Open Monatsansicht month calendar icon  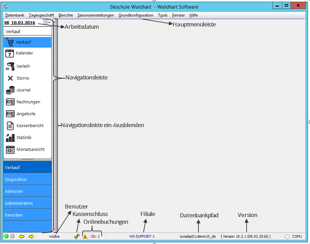tap(10, 149)
